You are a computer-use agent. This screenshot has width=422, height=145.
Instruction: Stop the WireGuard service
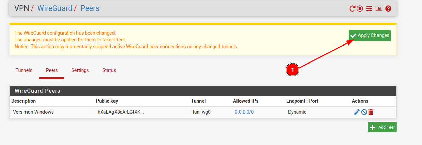(x=360, y=8)
